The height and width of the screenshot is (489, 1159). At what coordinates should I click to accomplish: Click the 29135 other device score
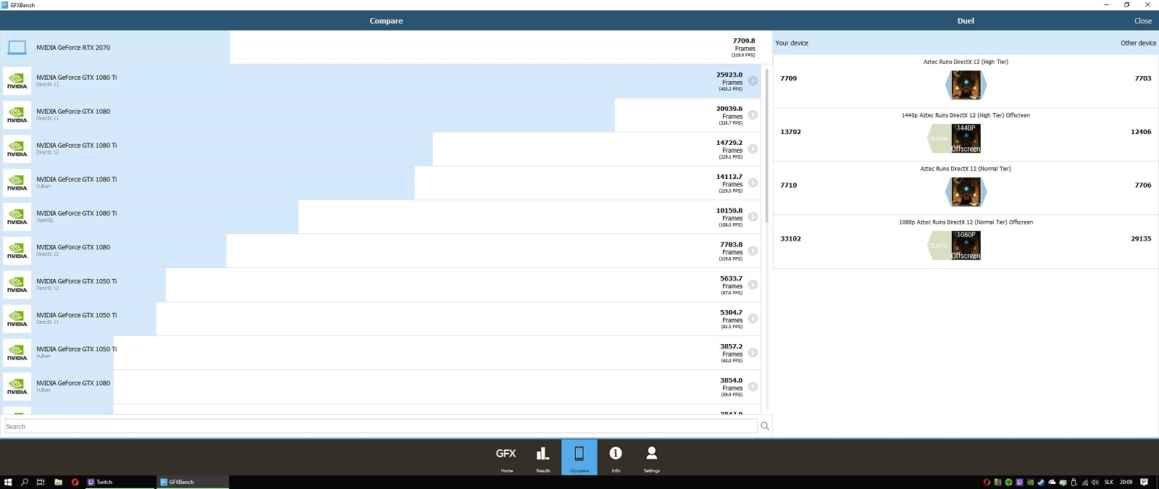(1141, 238)
